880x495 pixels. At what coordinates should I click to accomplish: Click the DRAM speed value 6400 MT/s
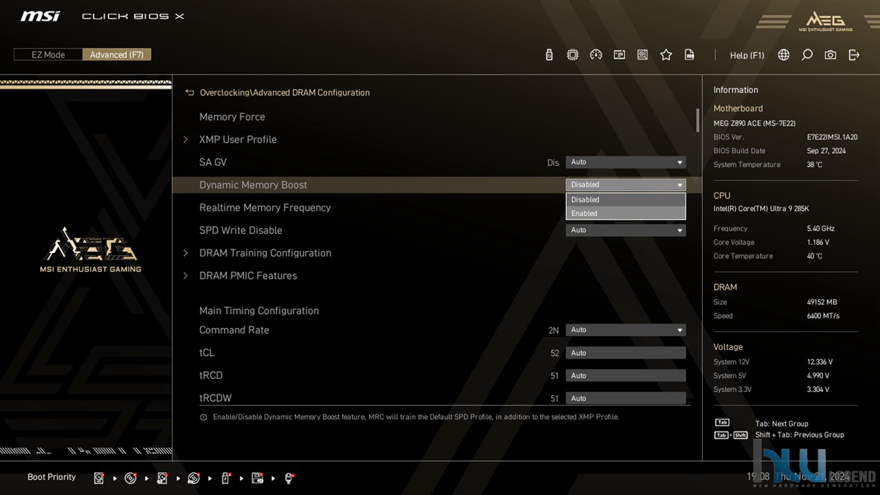[x=823, y=316]
